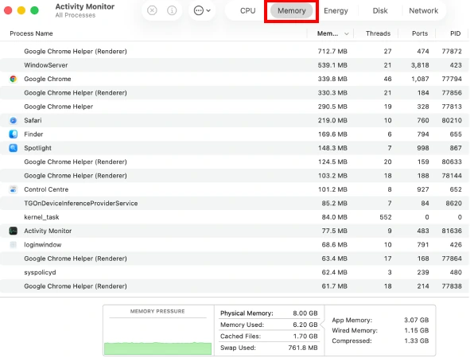This screenshot has height=358, width=470.
Task: Select Chrome Helper (Renderer) using 712.7 MB
Action: (x=235, y=51)
